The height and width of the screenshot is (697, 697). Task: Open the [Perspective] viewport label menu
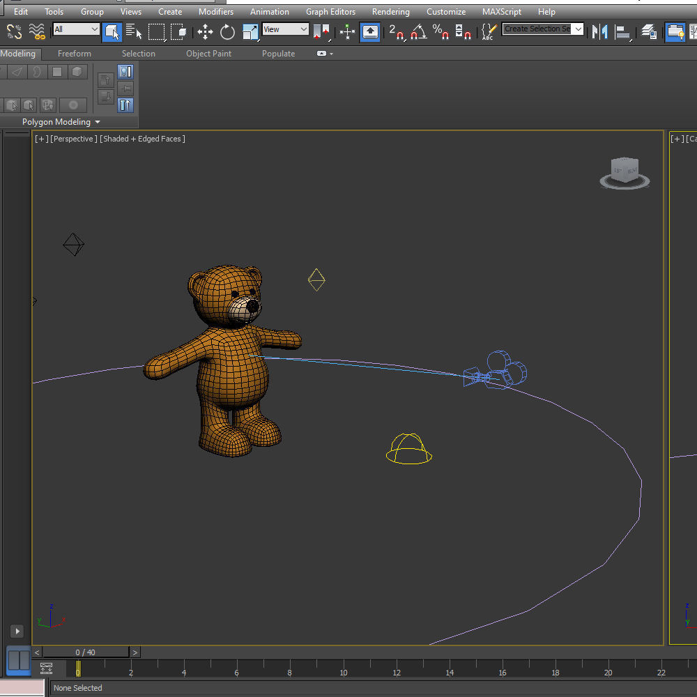click(74, 139)
